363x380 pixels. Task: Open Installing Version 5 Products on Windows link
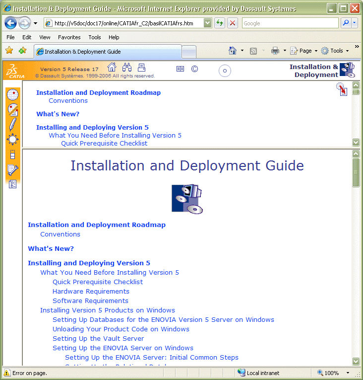pyautogui.click(x=108, y=310)
